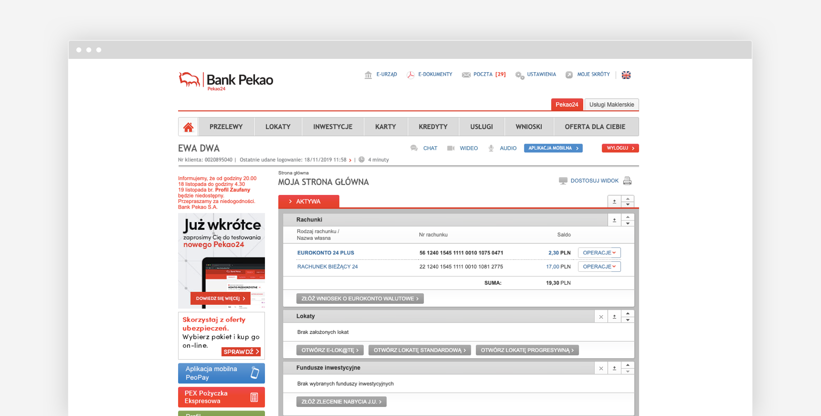The width and height of the screenshot is (821, 416).
Task: Collapse the Rachunki section
Action: pos(614,220)
